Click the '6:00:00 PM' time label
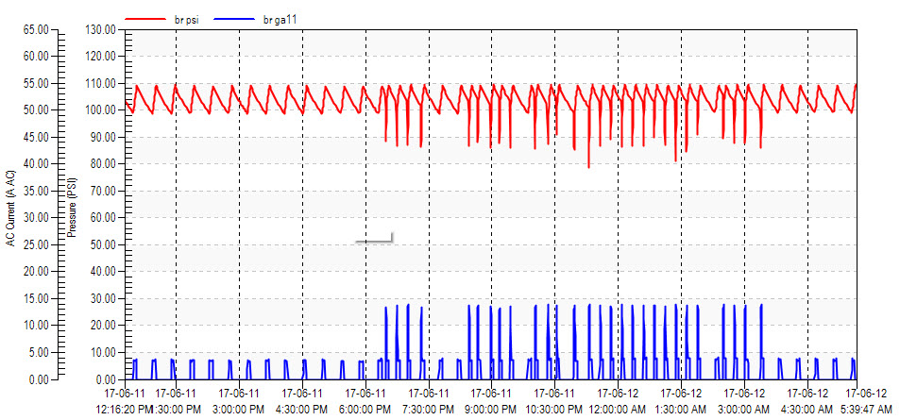The width and height of the screenshot is (900, 420). (366, 410)
